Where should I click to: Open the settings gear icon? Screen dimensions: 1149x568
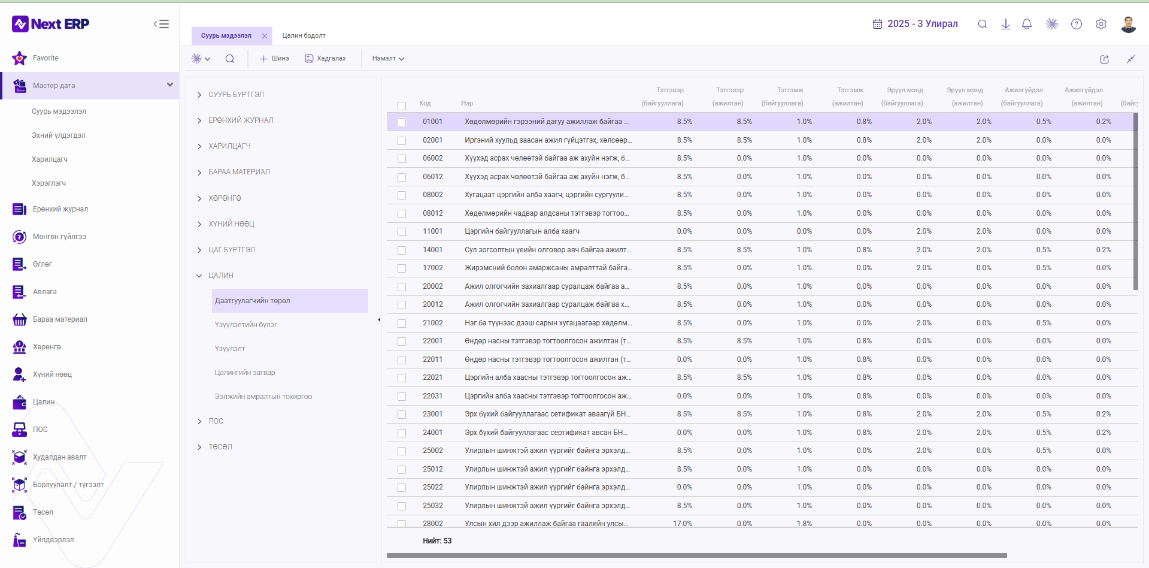[1101, 24]
